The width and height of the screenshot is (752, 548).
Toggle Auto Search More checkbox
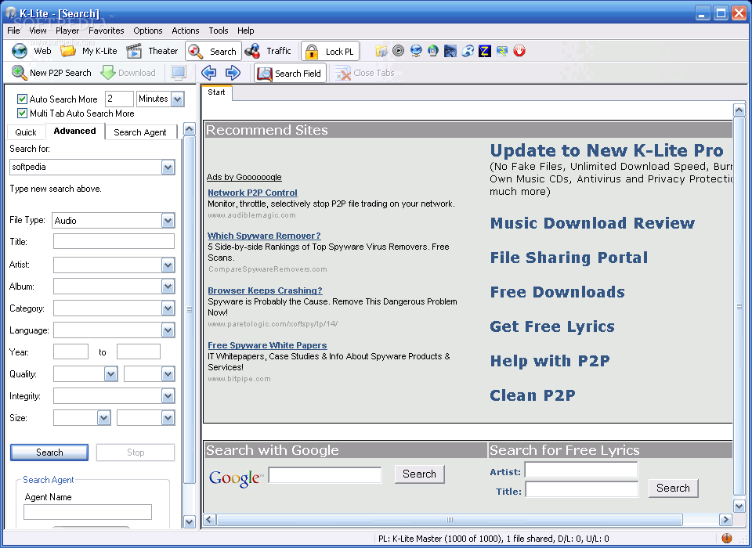click(22, 99)
